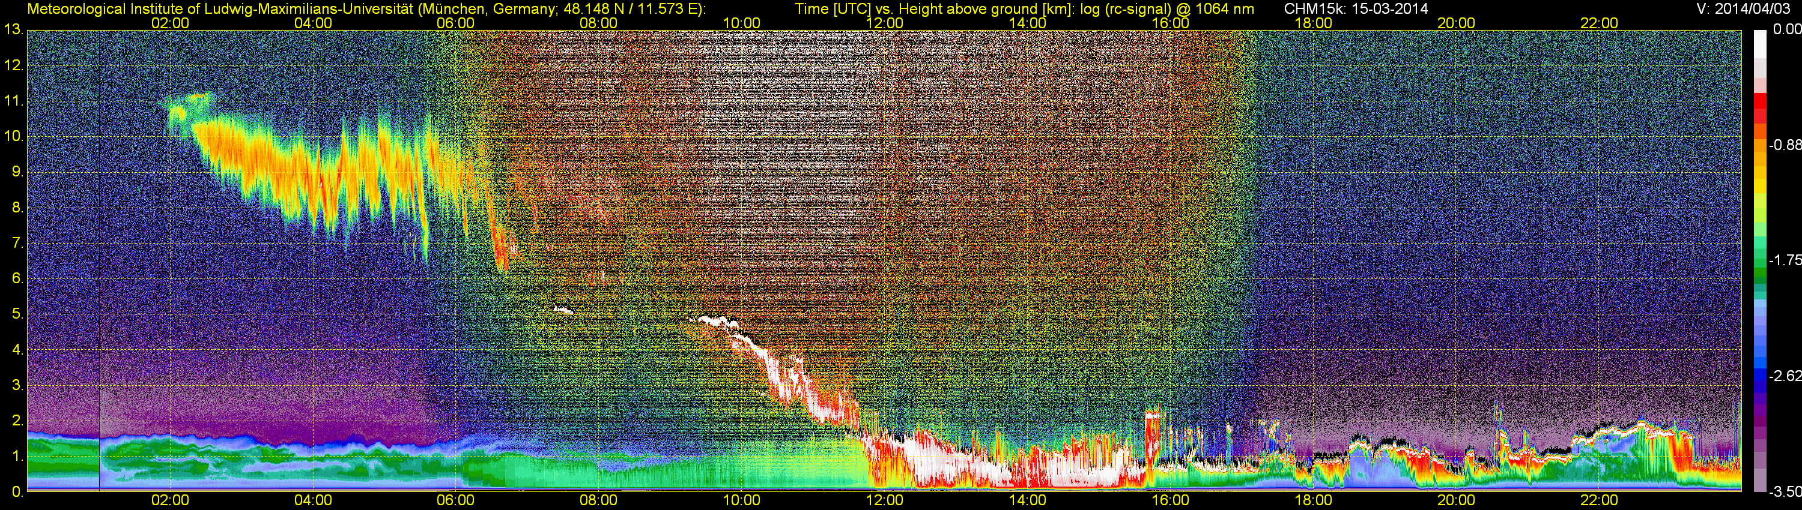This screenshot has height=510, width=1802.
Task: Click the '04:00' label on the bottom time axis
Action: [x=313, y=500]
